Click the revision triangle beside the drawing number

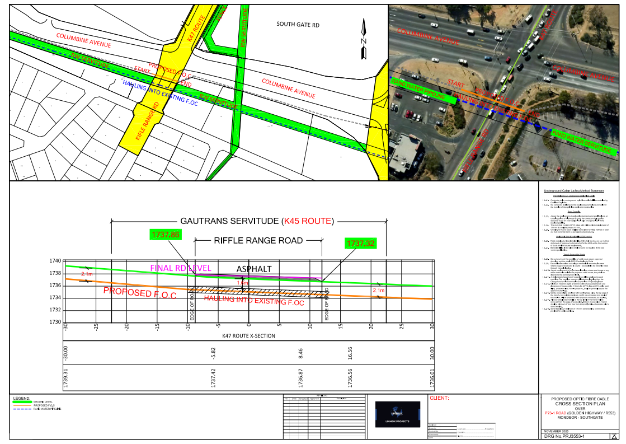(615, 436)
